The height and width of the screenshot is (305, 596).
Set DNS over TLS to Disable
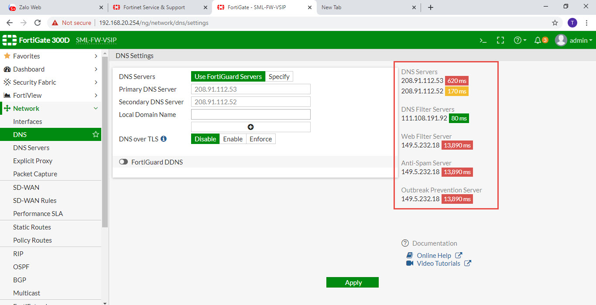(x=205, y=139)
